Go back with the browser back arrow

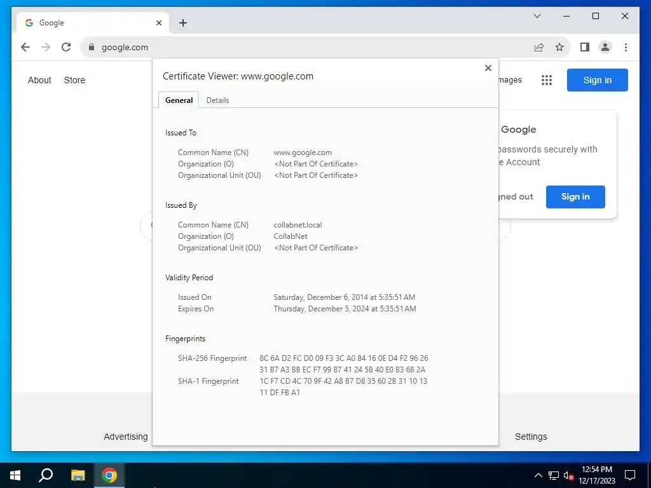click(25, 47)
